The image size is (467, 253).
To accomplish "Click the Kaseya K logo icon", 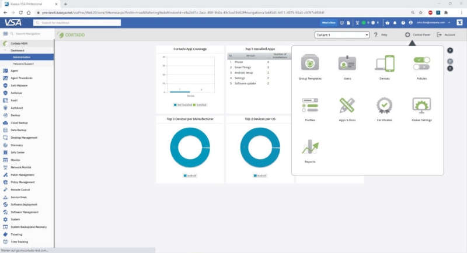I will point(459,22).
